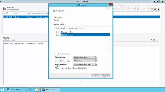Sort teams by Load Balancing column

(30, 44)
